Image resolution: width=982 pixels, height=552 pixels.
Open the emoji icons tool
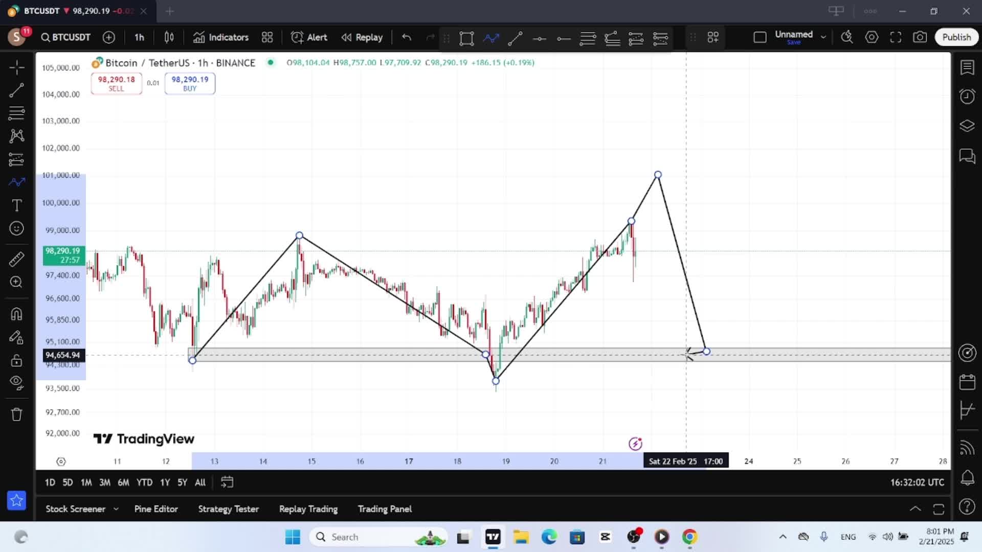pos(16,228)
